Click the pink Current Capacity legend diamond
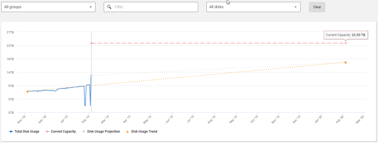This screenshot has height=143, width=378. (x=47, y=132)
